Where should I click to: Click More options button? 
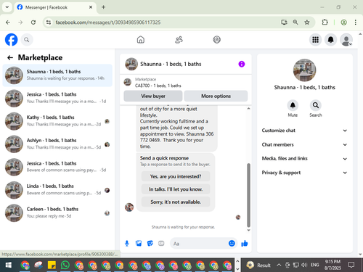pos(216,96)
